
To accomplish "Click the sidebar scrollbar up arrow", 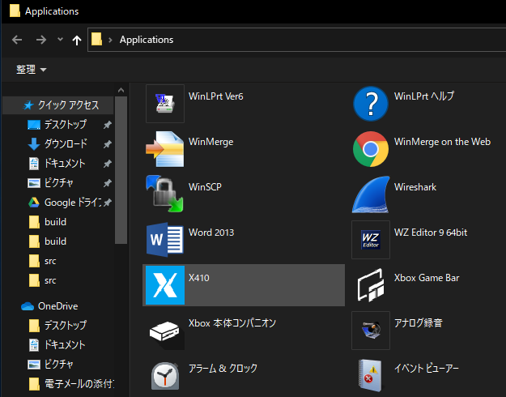I will (121, 90).
